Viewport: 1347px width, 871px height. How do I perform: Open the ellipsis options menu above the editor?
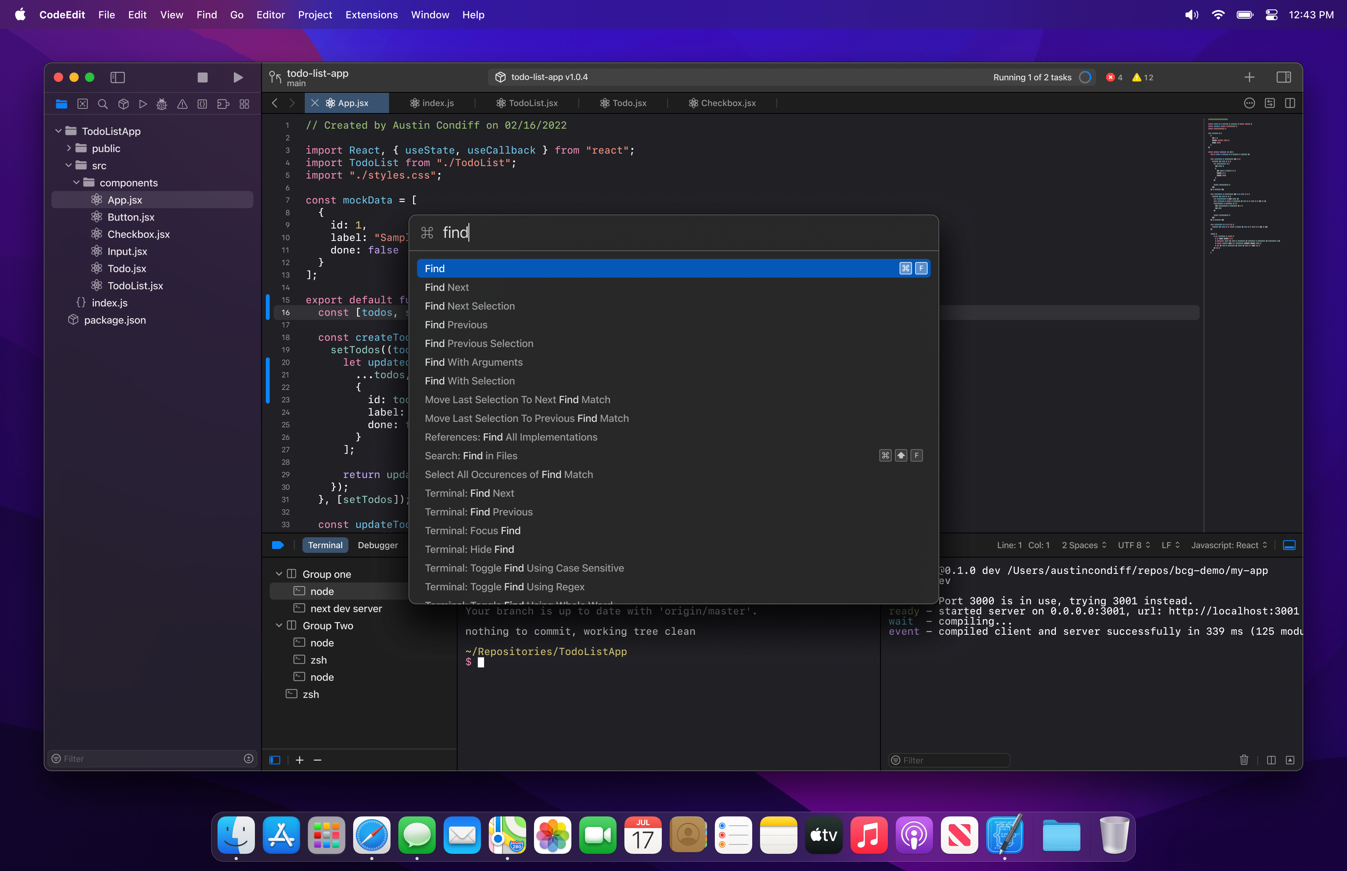coord(1249,103)
